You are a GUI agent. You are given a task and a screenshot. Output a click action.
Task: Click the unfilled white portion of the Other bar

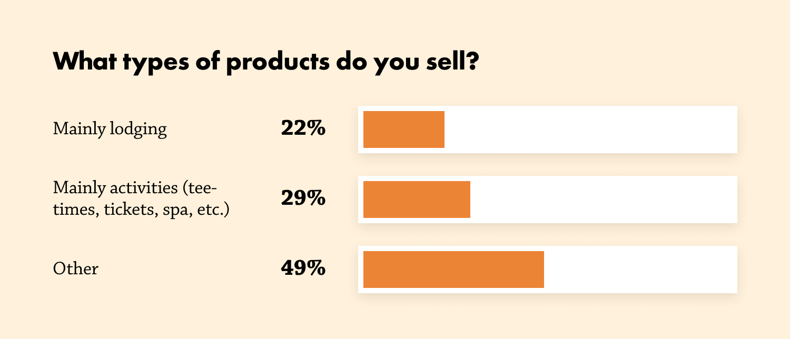640,270
